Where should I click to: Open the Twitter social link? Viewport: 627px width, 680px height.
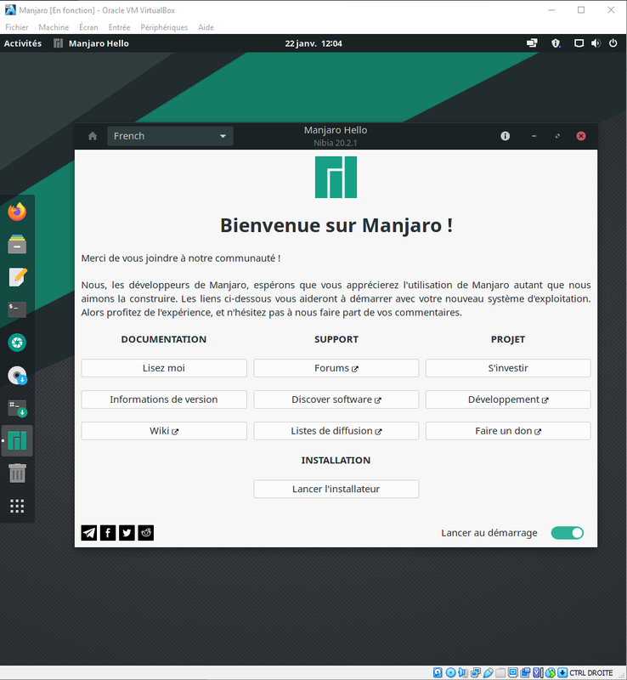(x=127, y=533)
